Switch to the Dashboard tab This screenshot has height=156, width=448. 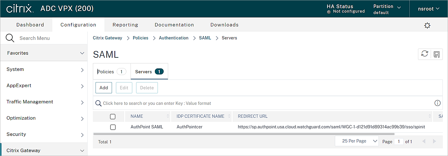pyautogui.click(x=30, y=25)
